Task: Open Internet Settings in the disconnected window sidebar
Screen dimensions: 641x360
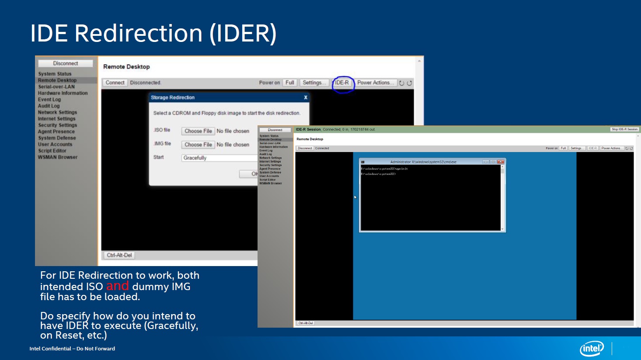Action: coord(56,119)
